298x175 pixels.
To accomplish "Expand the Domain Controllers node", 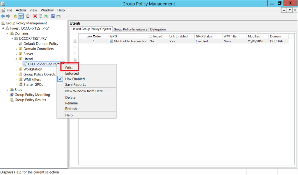I will pos(16,49).
